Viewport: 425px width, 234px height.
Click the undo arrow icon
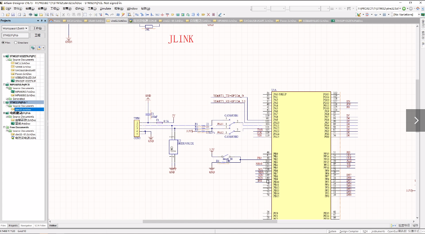[107, 14]
